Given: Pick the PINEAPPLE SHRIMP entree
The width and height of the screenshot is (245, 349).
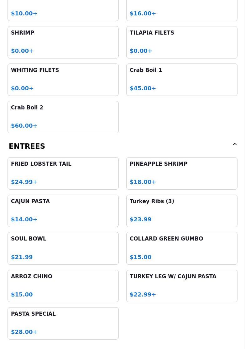Looking at the screenshot, I should point(182,173).
